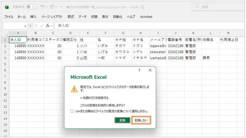The image size is (246, 138).
Task: Expand the dropdown arrow next to fx
Action: pos(52,26)
